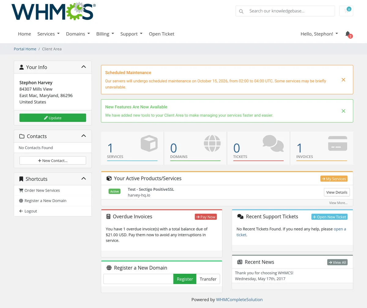Screen dimensions: 367x308
Task: Click the green Register domain button
Action: [x=185, y=279]
